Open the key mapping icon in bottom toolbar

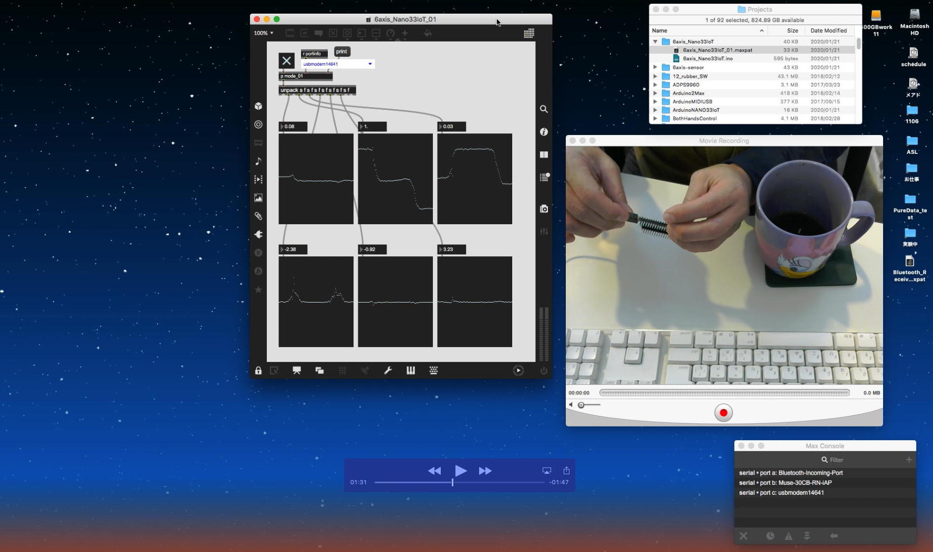[433, 370]
